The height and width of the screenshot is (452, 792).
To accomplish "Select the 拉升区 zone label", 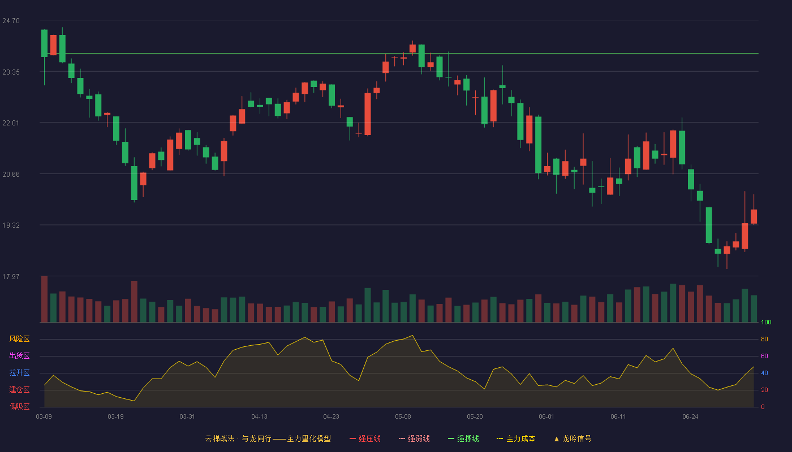I will tap(19, 373).
